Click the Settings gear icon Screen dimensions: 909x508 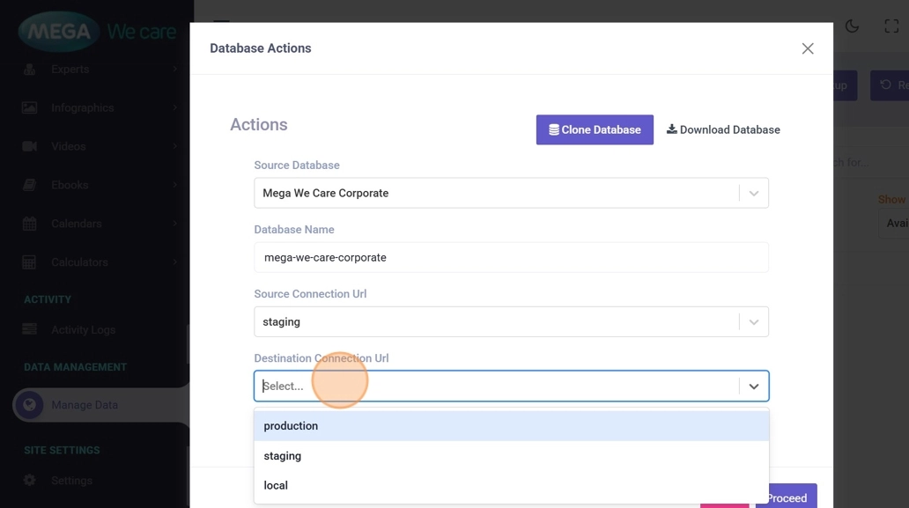(30, 481)
